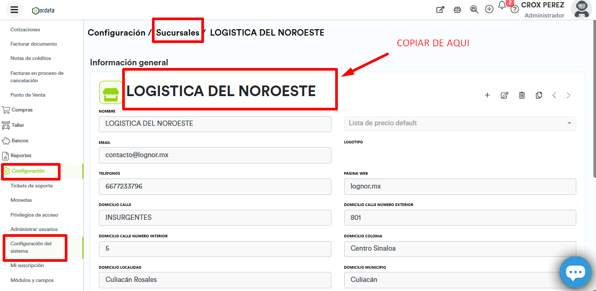Open Punto de Venta menu item
Image resolution: width=596 pixels, height=291 pixels.
[x=28, y=95]
